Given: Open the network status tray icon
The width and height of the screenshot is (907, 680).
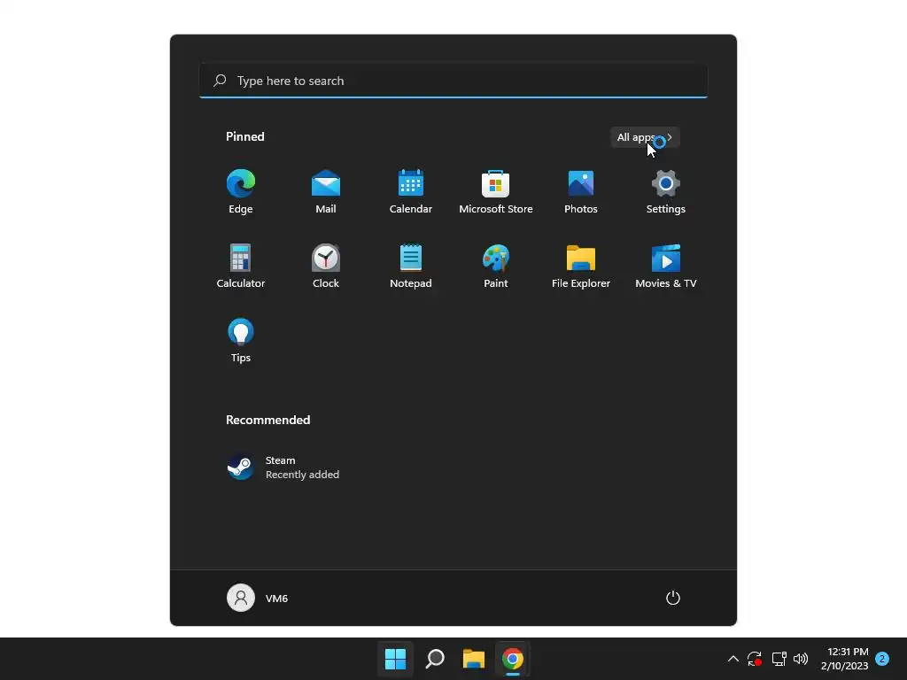Looking at the screenshot, I should [x=779, y=659].
